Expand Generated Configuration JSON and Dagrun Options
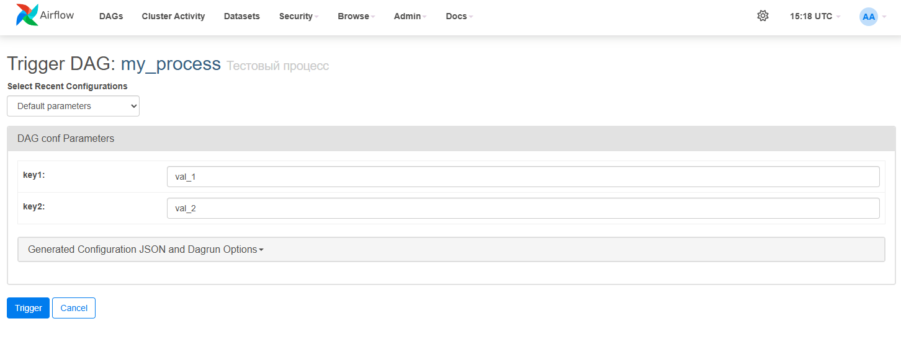Viewport: 901px width, 347px height. [146, 250]
